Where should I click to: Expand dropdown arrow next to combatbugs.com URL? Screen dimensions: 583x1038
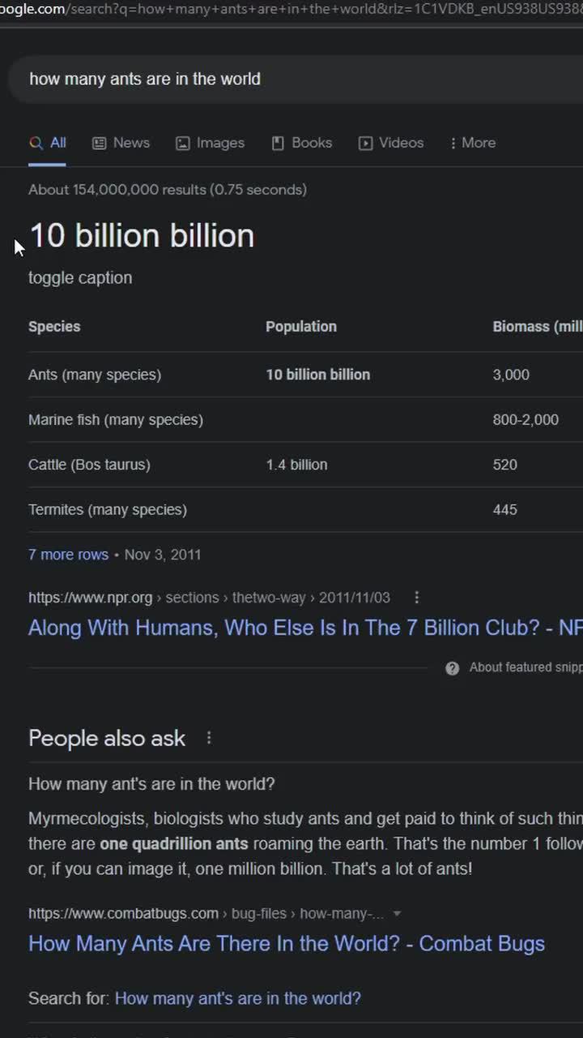point(397,914)
